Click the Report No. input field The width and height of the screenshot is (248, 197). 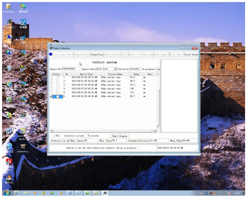[71, 69]
